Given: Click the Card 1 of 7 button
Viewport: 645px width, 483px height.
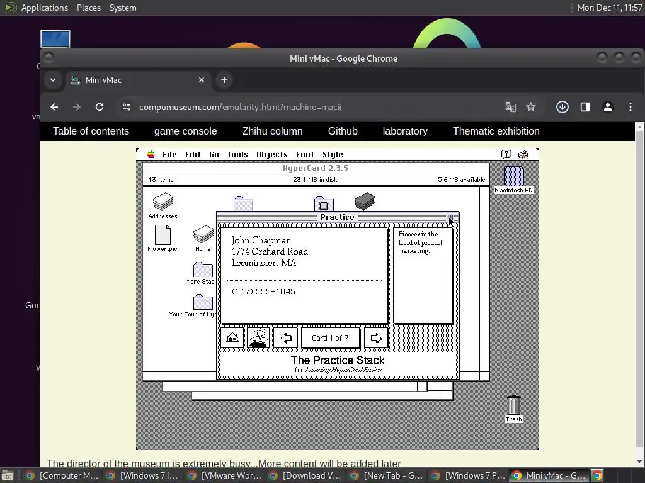Looking at the screenshot, I should pyautogui.click(x=330, y=338).
